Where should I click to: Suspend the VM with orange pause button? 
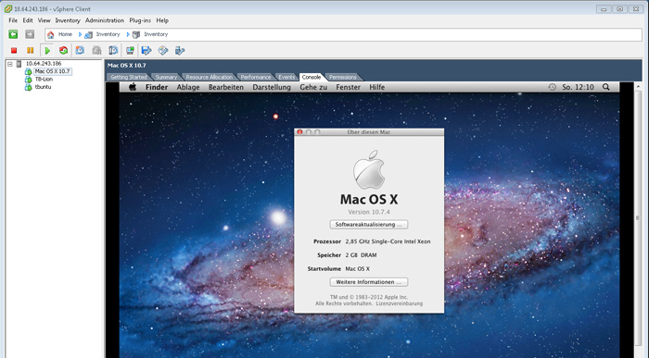pyautogui.click(x=31, y=50)
